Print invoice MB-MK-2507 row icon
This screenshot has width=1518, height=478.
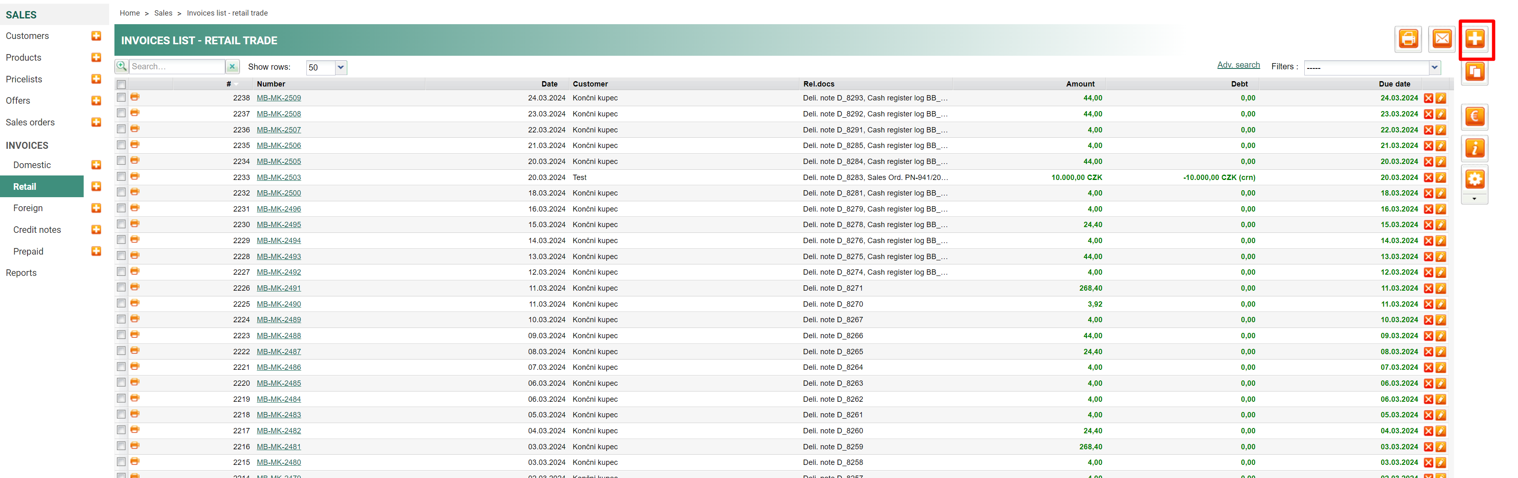pos(135,129)
